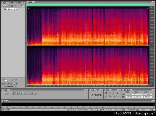156x116 pixels.
Task: Close the 传送器 panel tab
Action: pos(9,90)
